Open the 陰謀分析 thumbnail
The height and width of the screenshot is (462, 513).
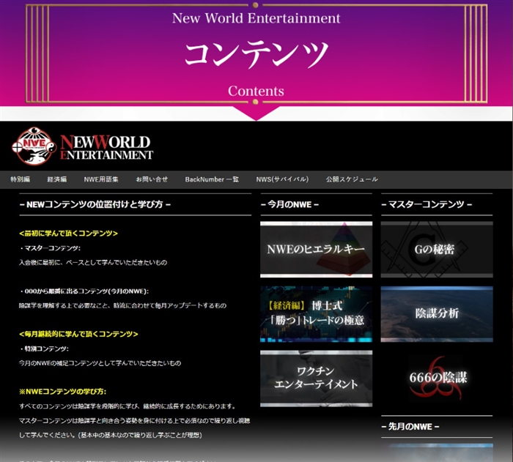pyautogui.click(x=437, y=314)
